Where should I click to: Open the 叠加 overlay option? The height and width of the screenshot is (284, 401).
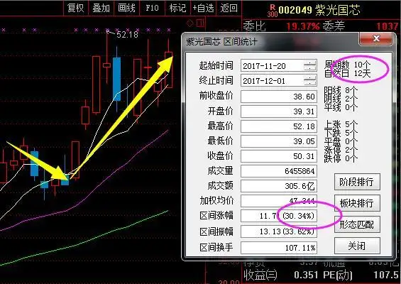[101, 8]
